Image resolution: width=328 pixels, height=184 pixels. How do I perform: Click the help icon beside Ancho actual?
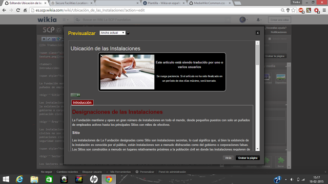click(x=128, y=33)
